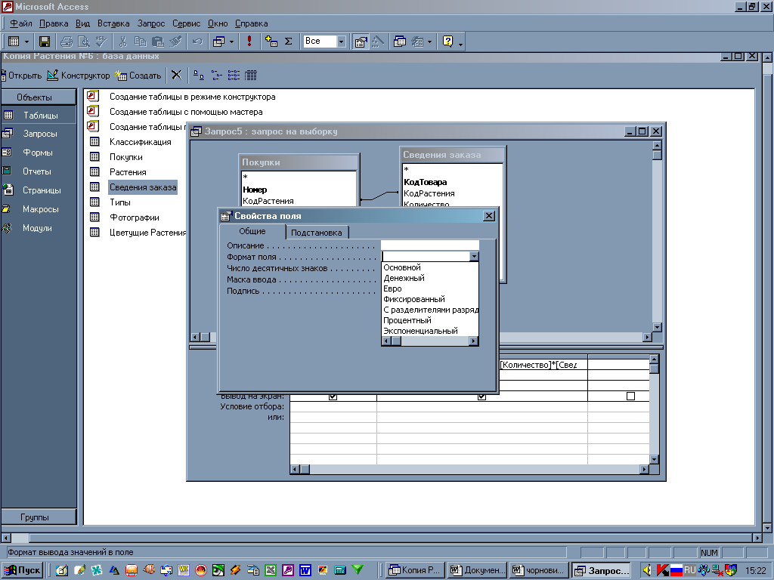Open View mode dropdown arrow on toolbar
The image size is (774, 580).
26,42
